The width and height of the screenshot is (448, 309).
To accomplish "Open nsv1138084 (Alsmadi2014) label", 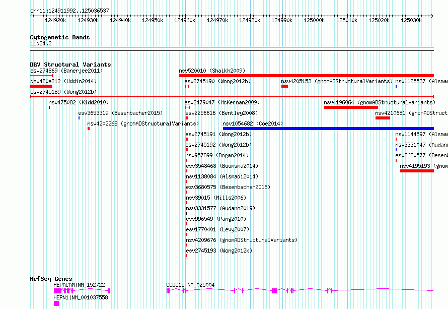I will (222, 176).
